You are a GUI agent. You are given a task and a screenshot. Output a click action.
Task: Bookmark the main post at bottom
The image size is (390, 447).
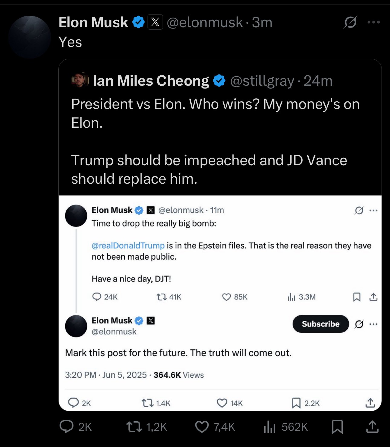(x=337, y=427)
